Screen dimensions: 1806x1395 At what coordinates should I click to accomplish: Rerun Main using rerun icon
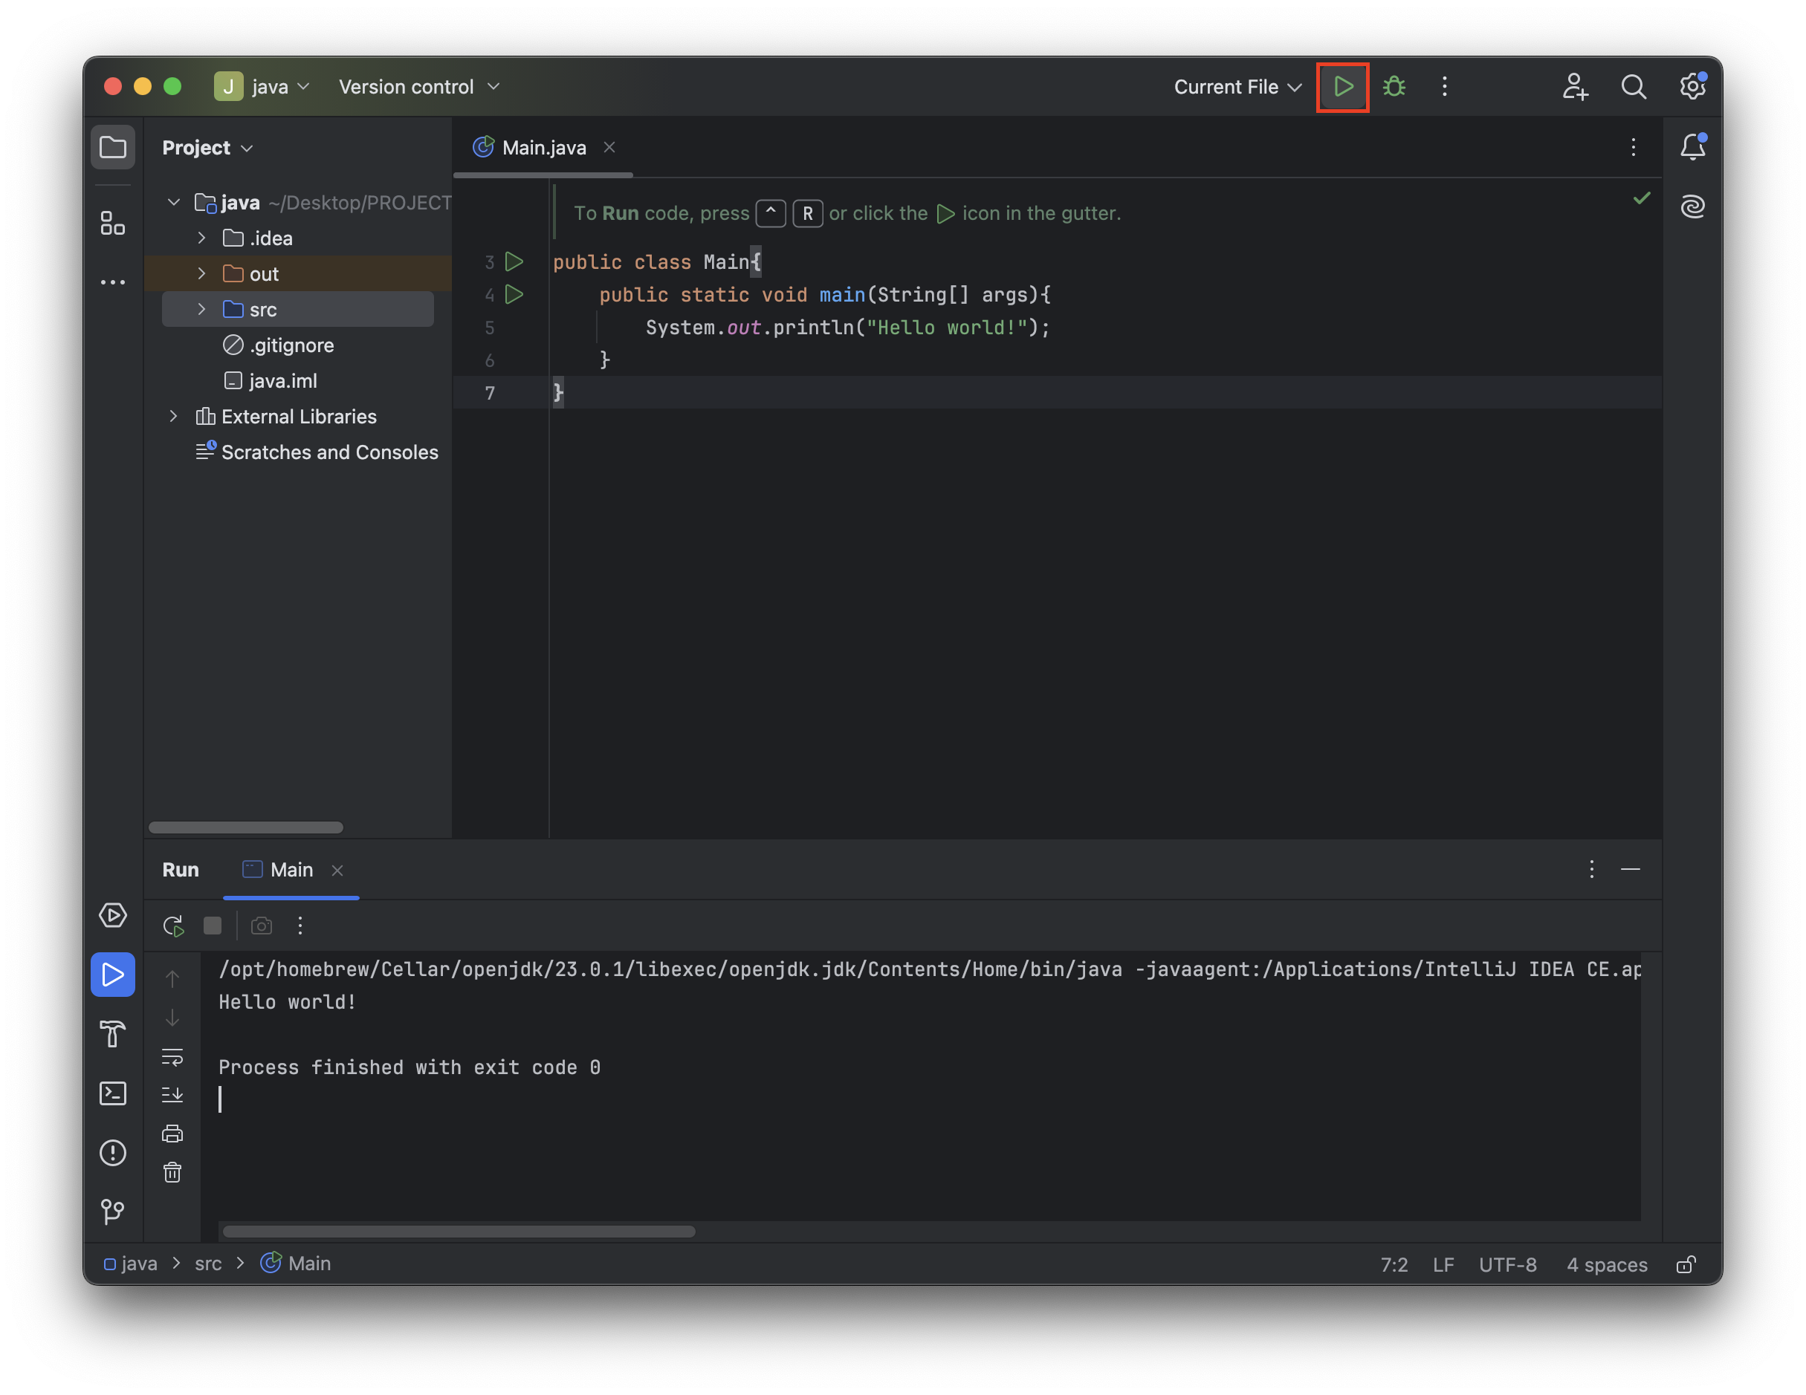(173, 926)
